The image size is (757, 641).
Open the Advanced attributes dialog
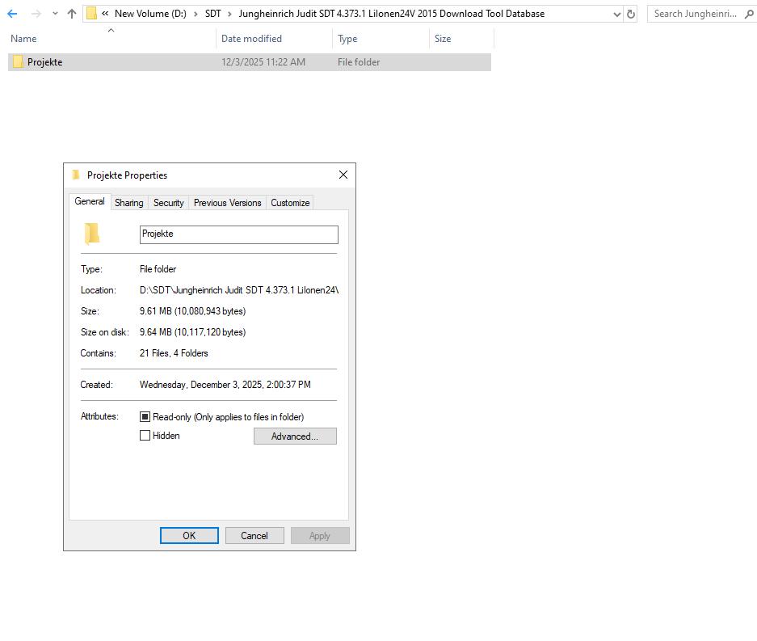[x=294, y=436]
